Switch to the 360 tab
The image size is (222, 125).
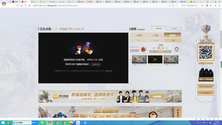click(x=193, y=2)
